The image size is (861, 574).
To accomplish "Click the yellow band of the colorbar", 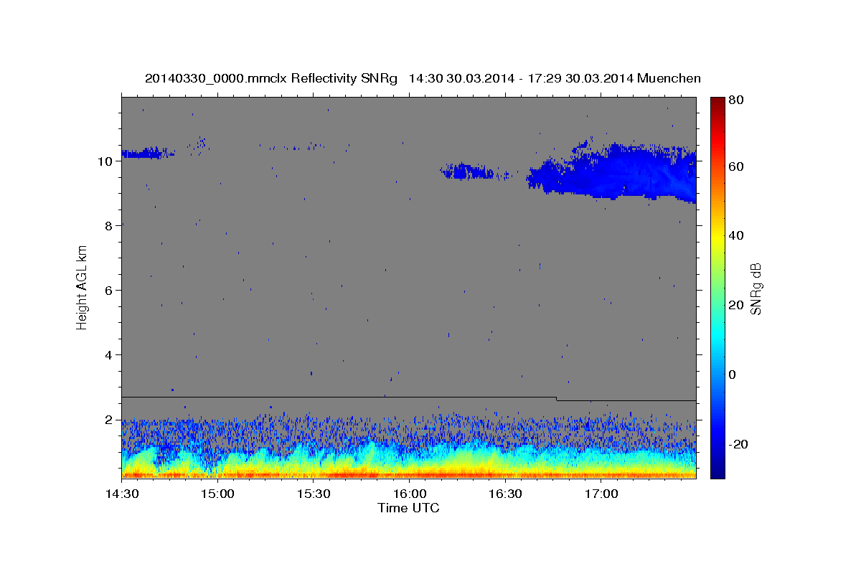I will 717,237.
